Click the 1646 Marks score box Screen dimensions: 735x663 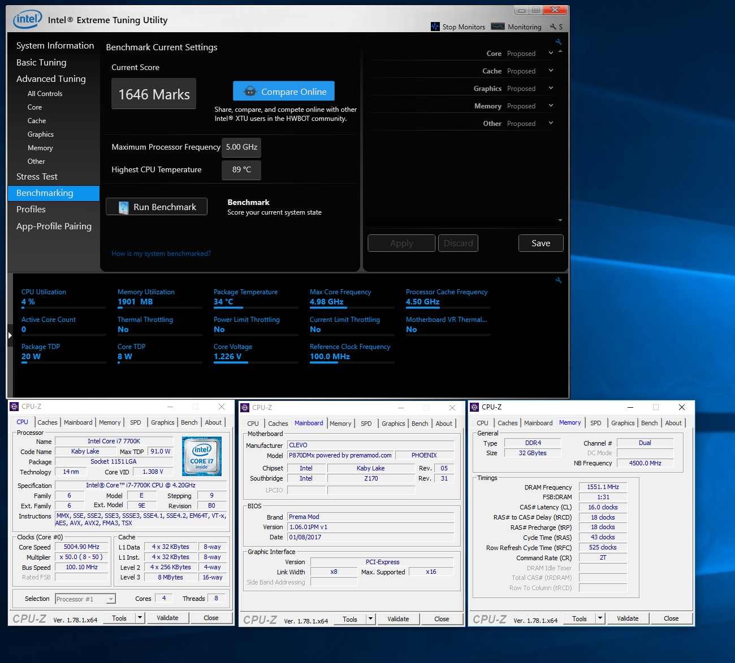tap(154, 94)
